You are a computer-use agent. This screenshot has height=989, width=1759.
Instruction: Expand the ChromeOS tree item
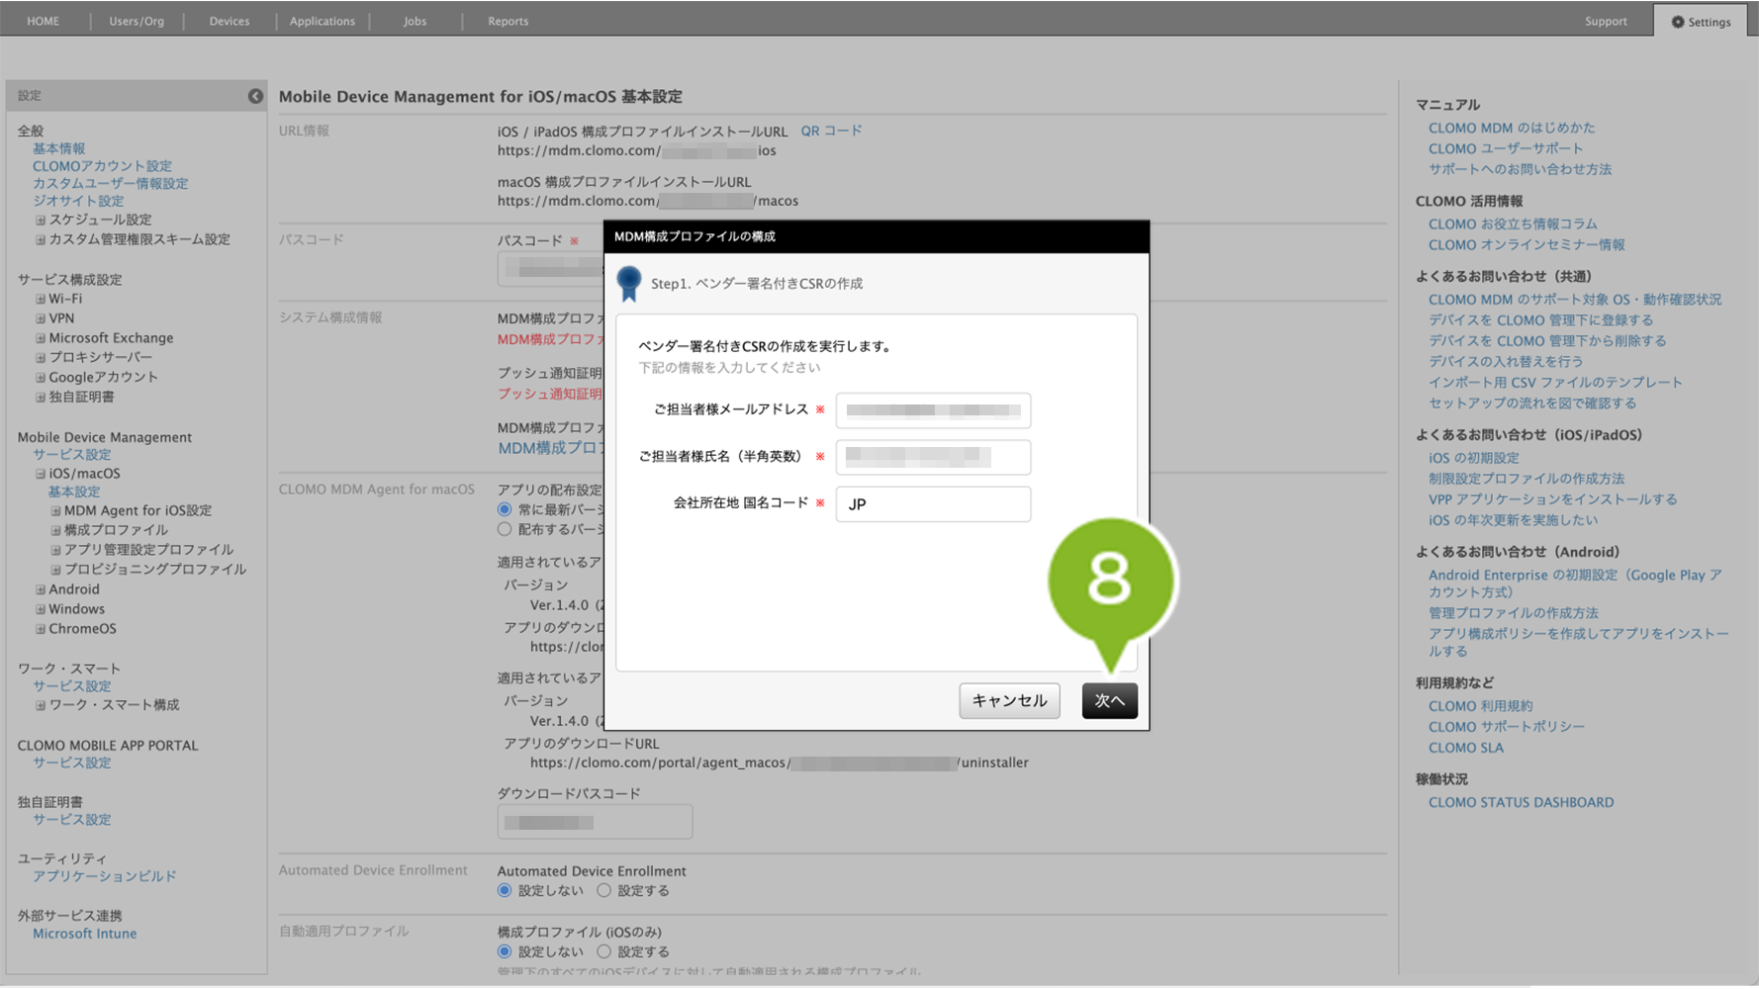pos(41,629)
